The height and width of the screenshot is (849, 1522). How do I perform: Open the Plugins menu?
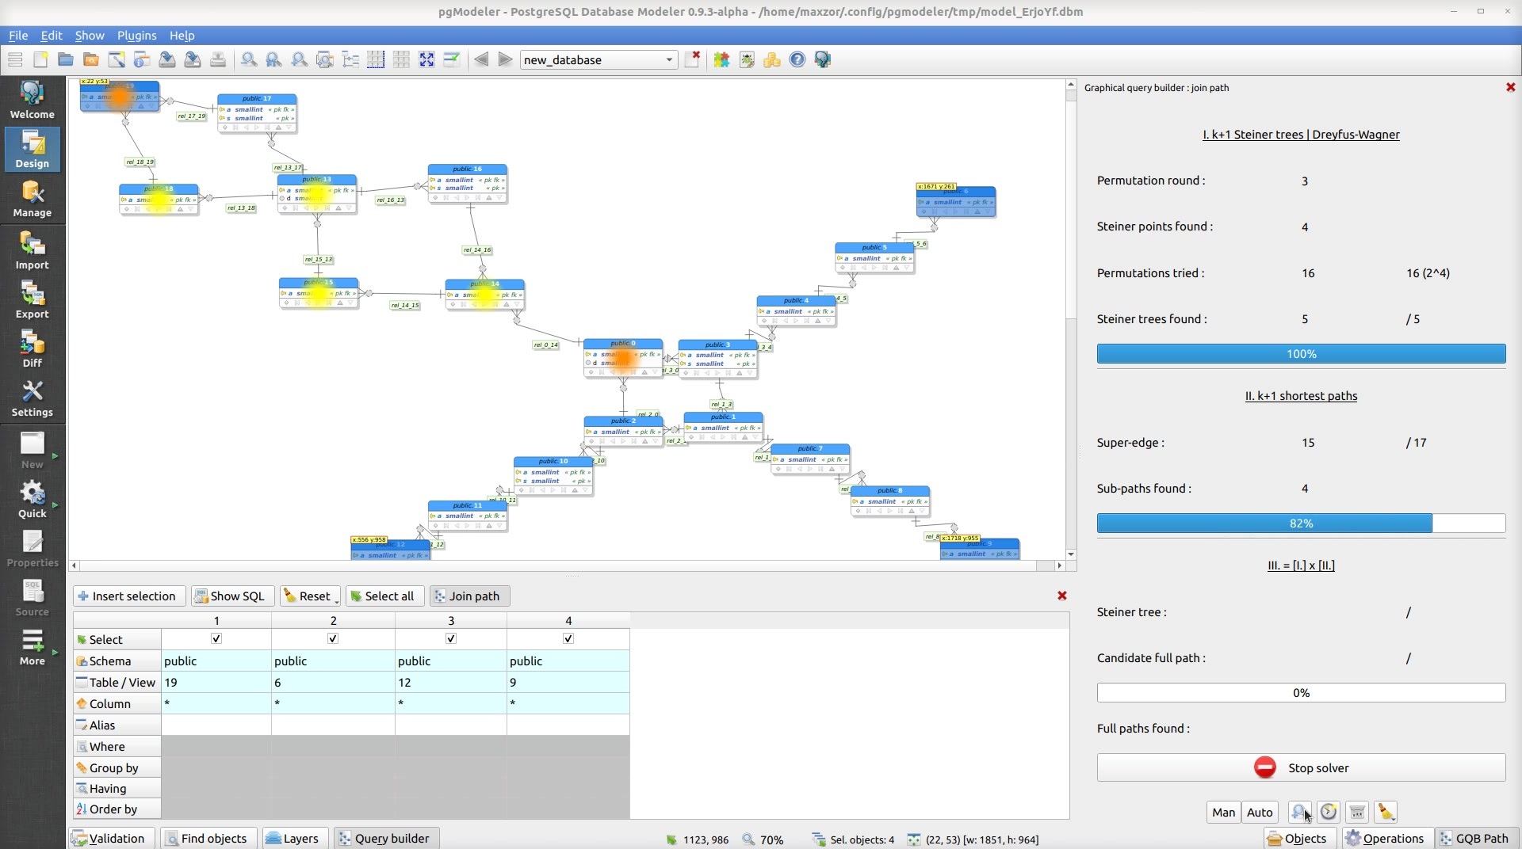(136, 36)
